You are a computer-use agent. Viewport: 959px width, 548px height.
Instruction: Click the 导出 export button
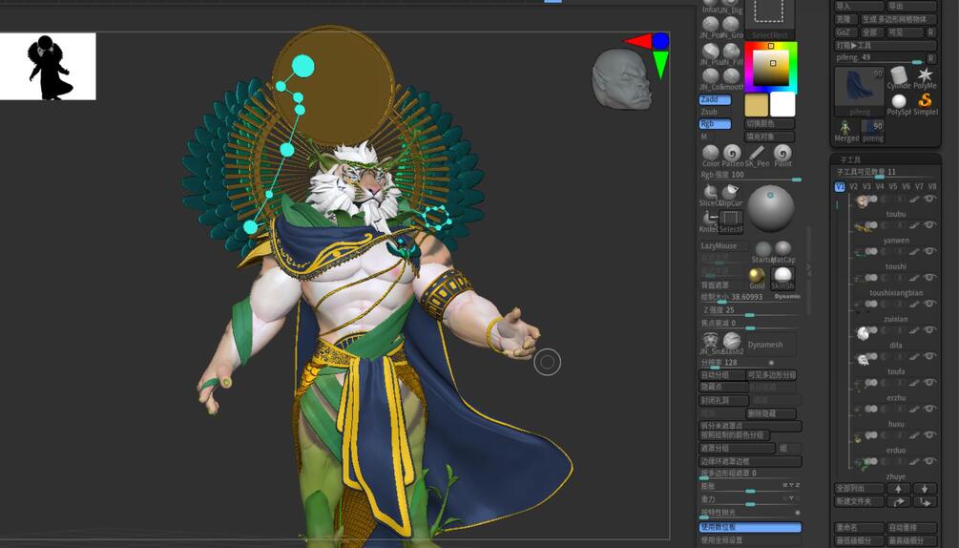click(912, 6)
